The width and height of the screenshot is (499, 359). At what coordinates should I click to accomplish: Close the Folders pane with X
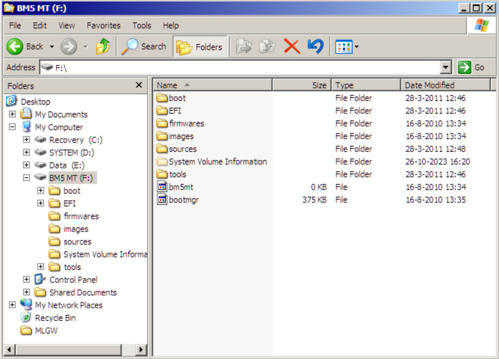point(139,85)
